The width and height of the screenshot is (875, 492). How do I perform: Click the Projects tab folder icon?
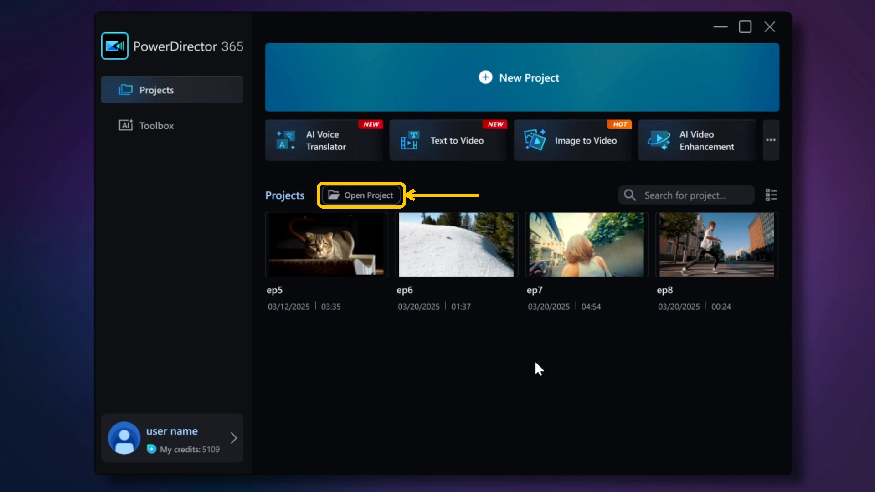(x=125, y=90)
